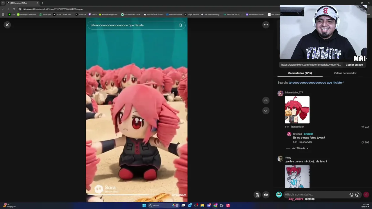Open the emoji picker in comment box
Image resolution: width=372 pixels, height=209 pixels.
[x=357, y=194]
